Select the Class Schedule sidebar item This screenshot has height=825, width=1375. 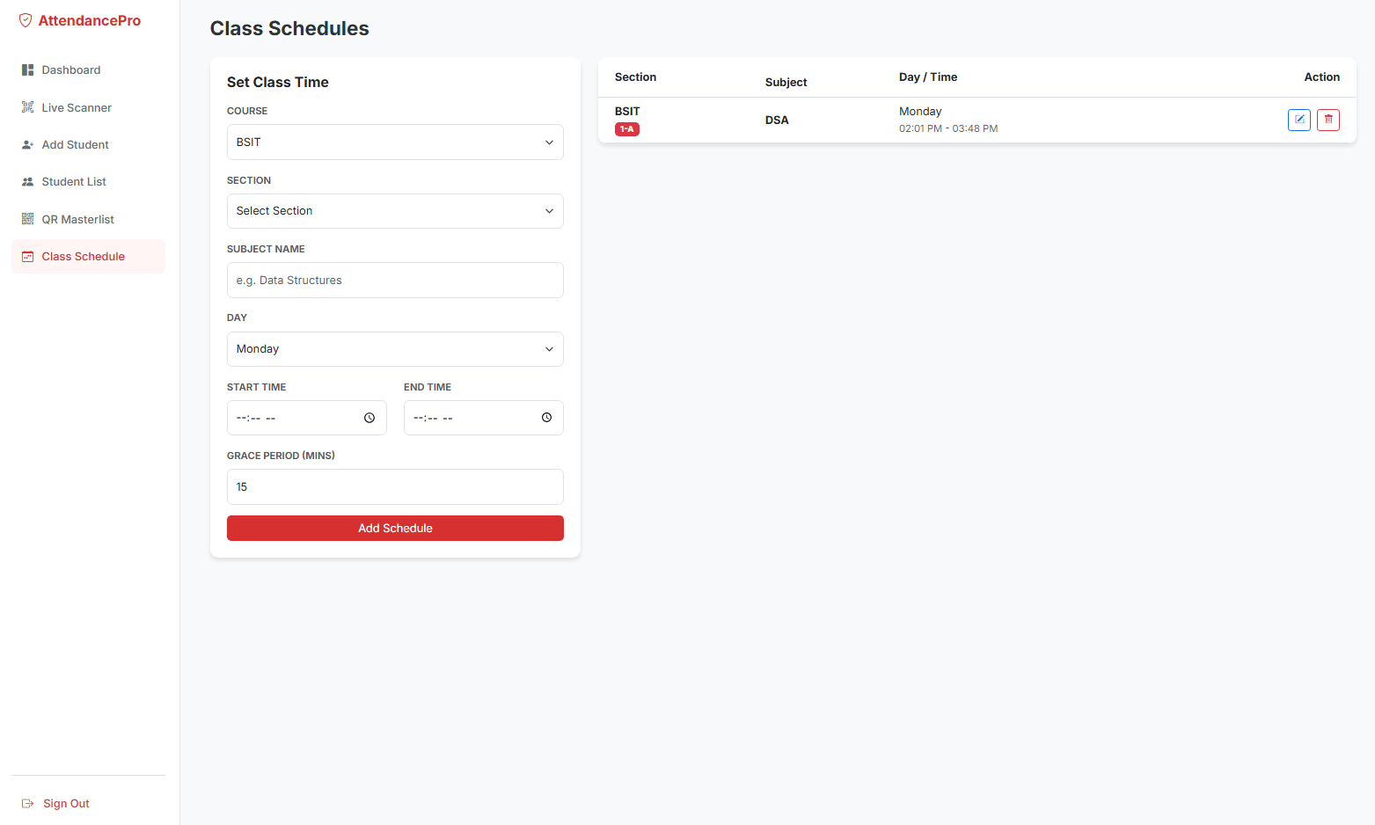click(x=83, y=256)
